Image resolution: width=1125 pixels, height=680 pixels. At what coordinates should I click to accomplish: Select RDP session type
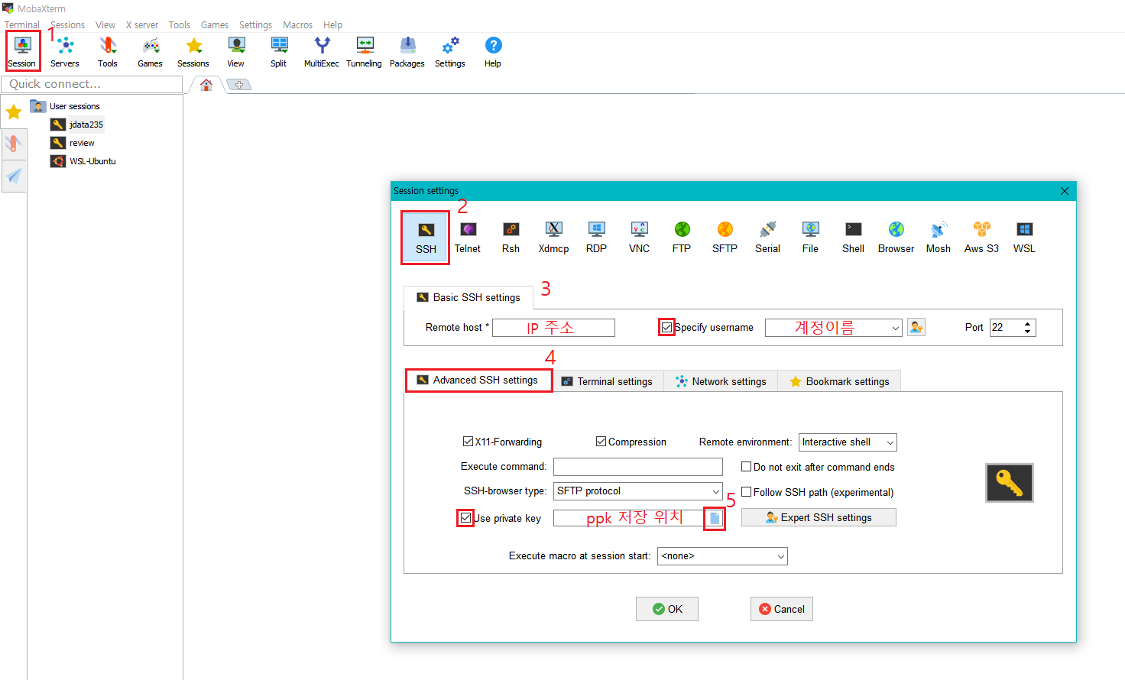[x=596, y=238]
